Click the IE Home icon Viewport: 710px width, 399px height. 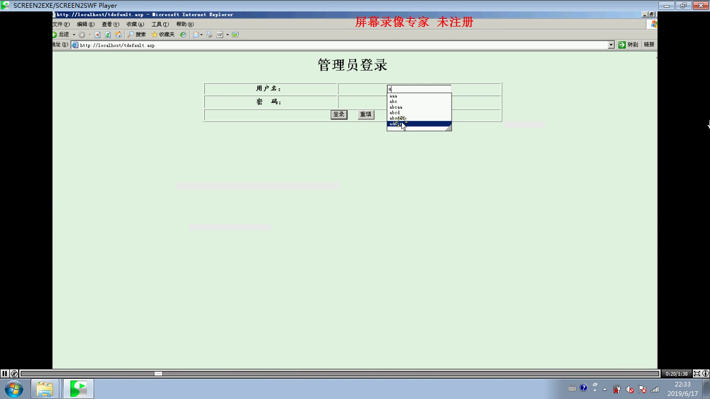tap(118, 35)
